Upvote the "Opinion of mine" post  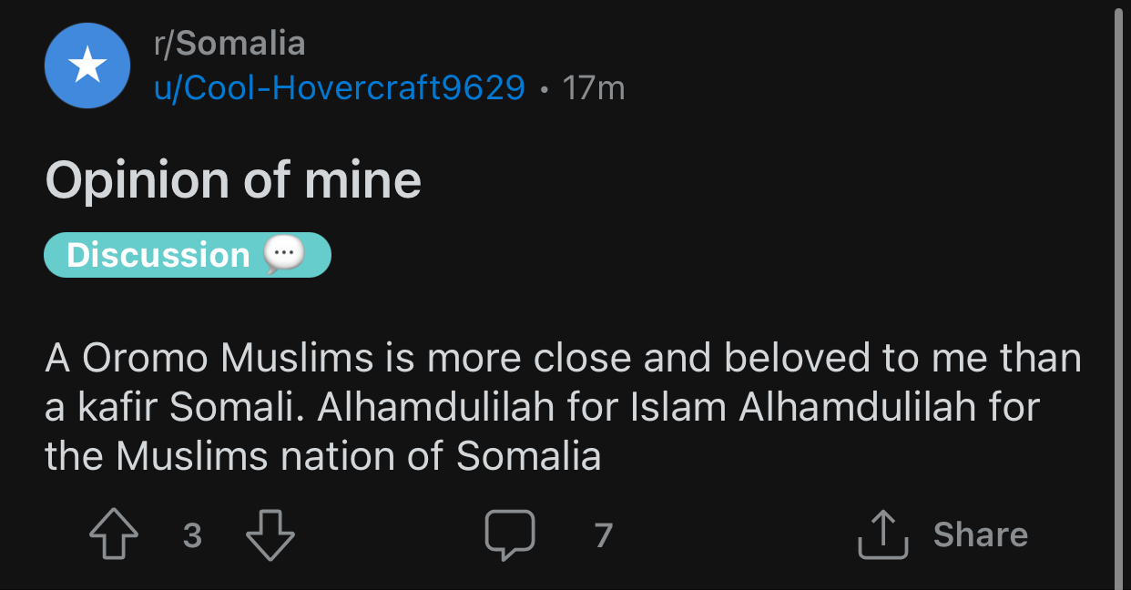coord(114,534)
